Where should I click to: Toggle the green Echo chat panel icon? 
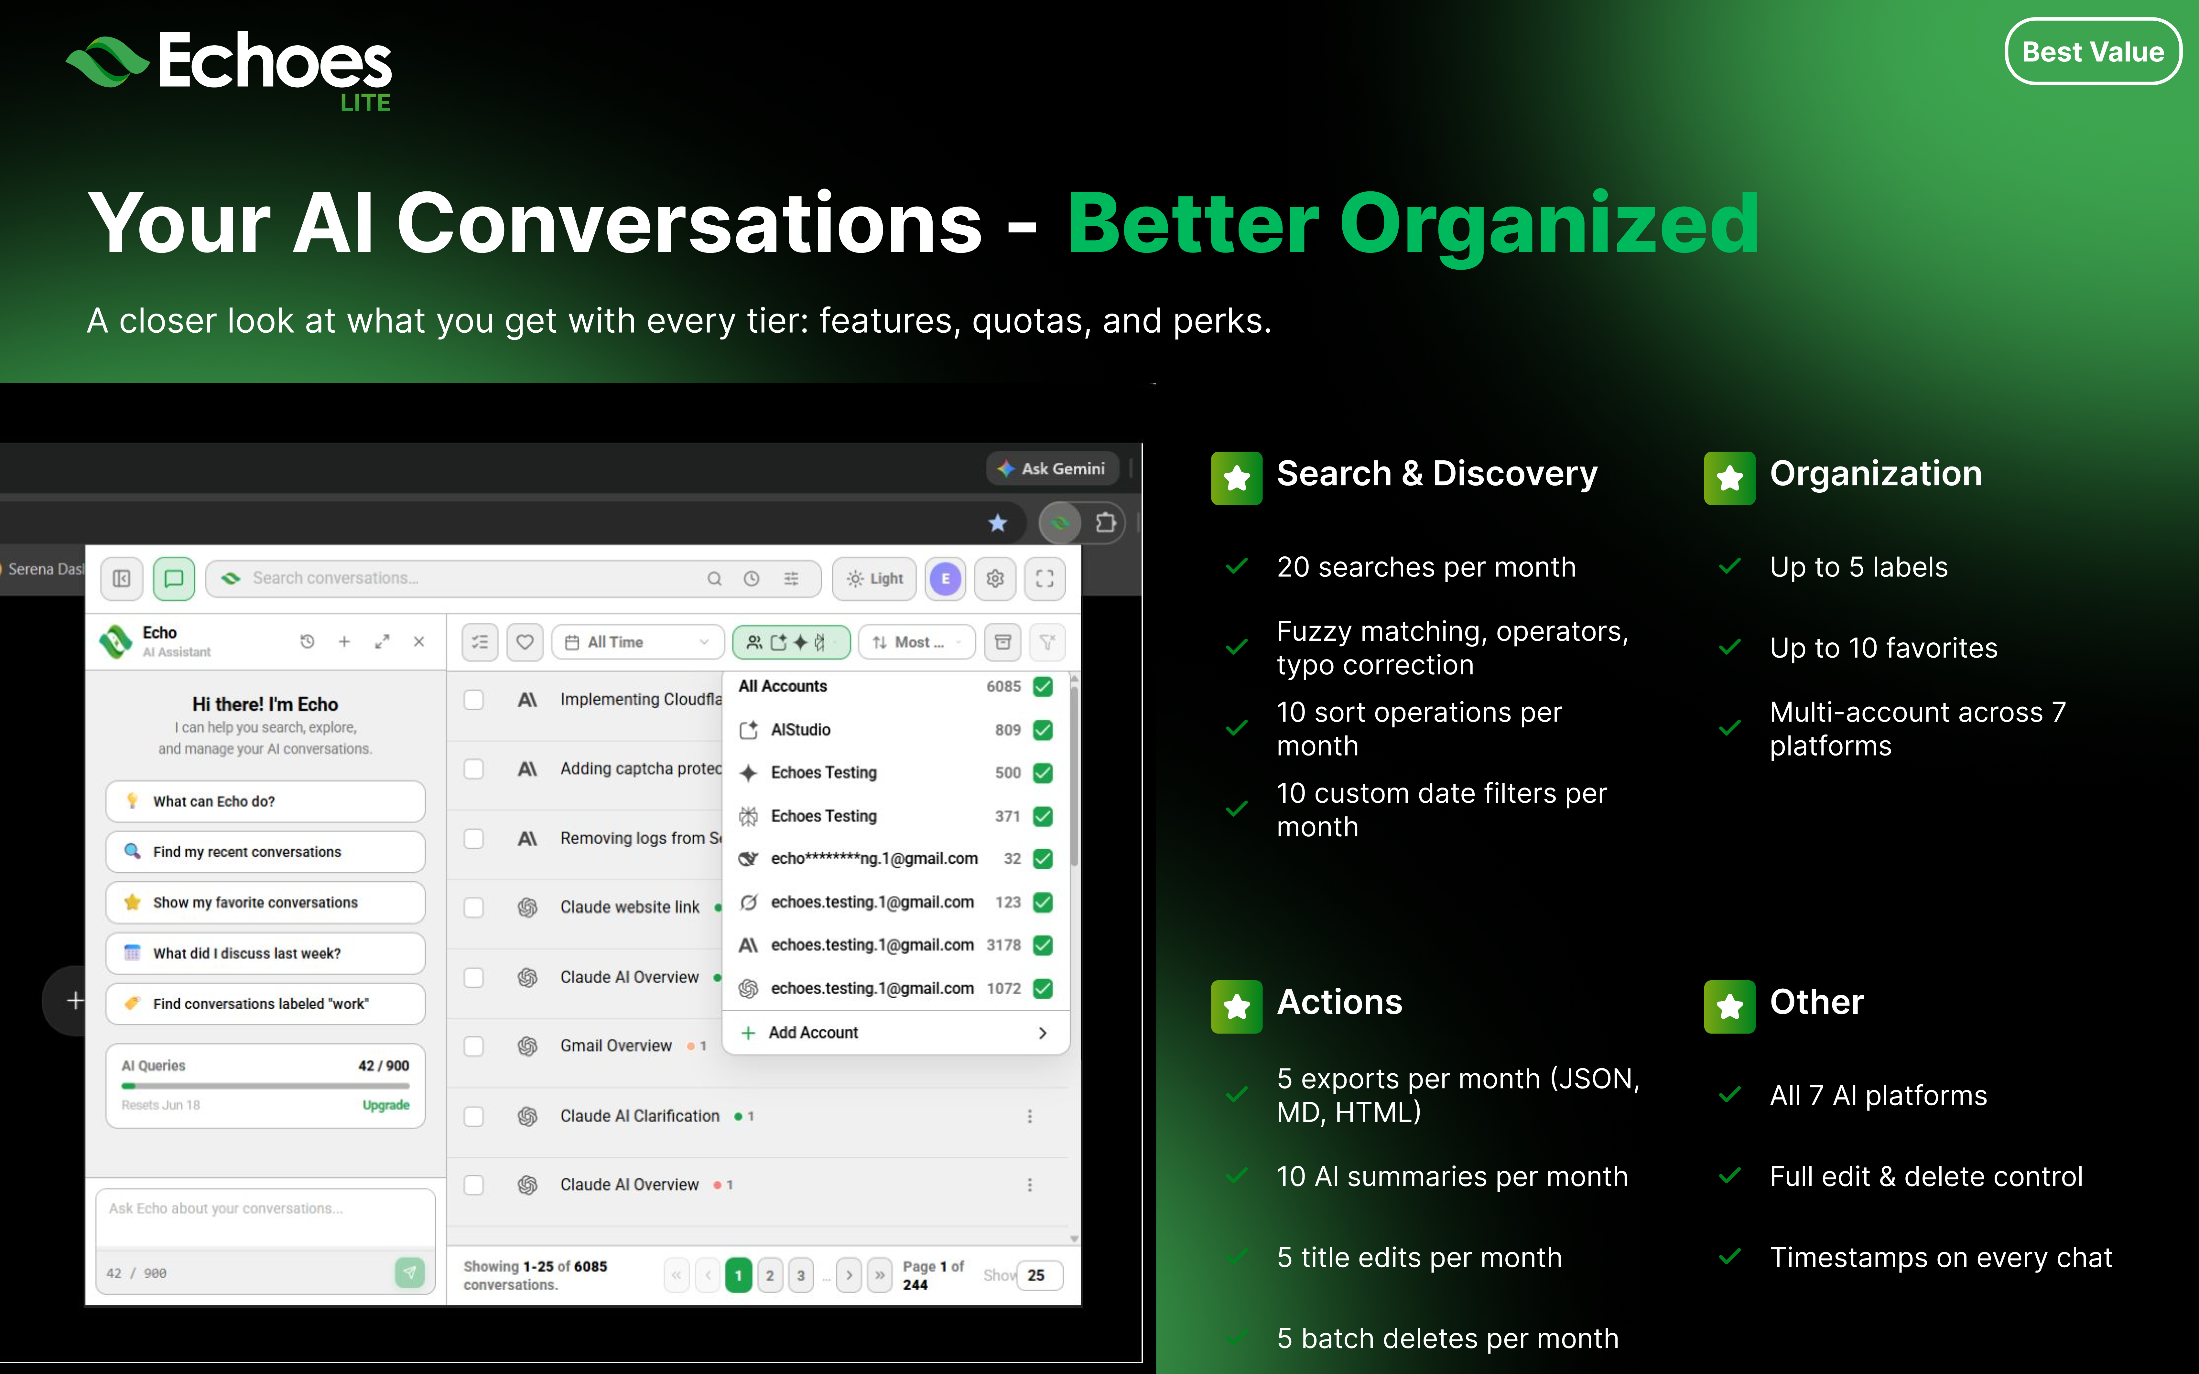pos(174,579)
